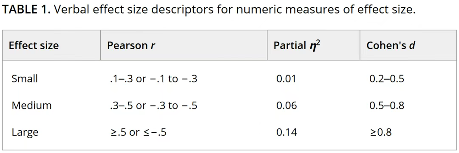The width and height of the screenshot is (459, 153).
Task: Select the Medium row label
Action: [x=31, y=106]
